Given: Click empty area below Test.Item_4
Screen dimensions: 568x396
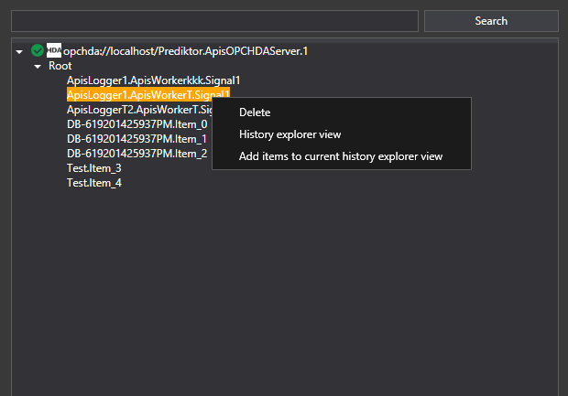Looking at the screenshot, I should click(275, 293).
